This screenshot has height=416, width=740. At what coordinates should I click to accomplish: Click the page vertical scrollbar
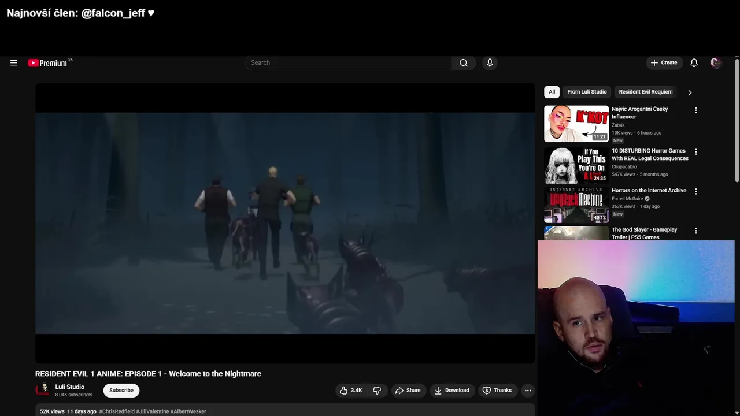pos(737,120)
